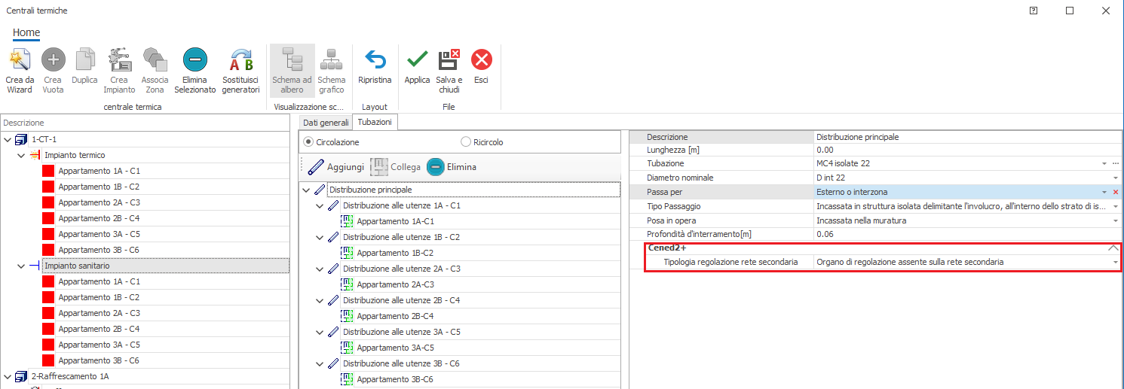Open the Tubazione dropdown
The width and height of the screenshot is (1124, 389).
click(x=1104, y=163)
